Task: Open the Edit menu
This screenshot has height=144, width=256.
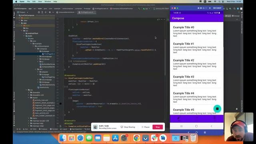Action: (34, 2)
